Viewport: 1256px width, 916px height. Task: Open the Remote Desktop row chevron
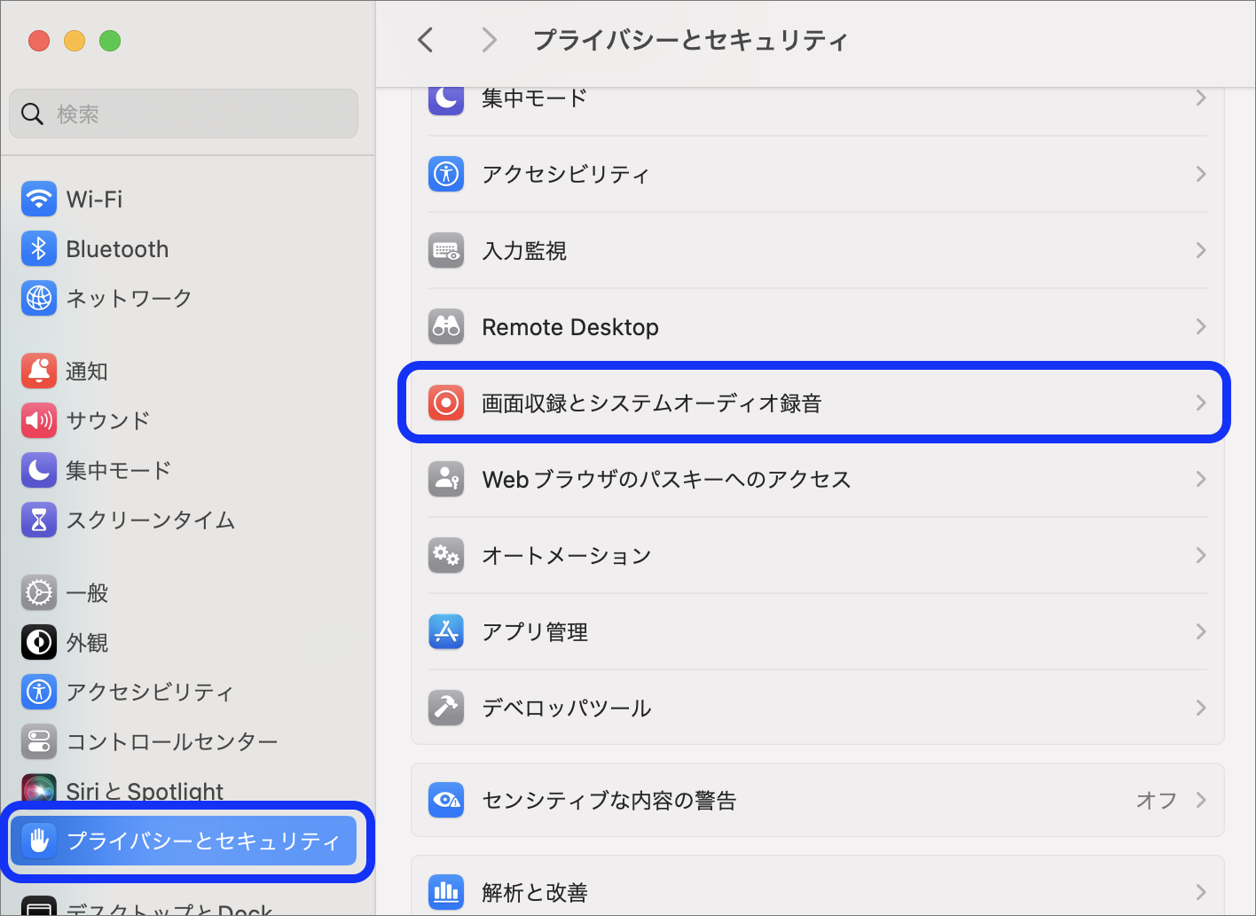point(1201,327)
